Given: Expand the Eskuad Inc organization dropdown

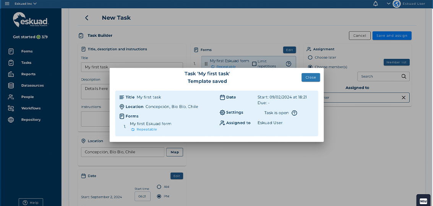Looking at the screenshot, I should pos(26,4).
